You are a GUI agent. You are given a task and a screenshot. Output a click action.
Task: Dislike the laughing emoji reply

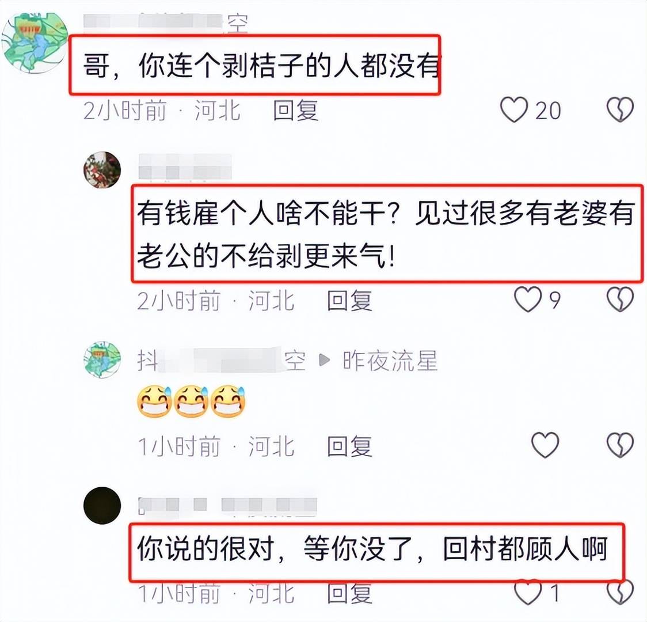(620, 445)
